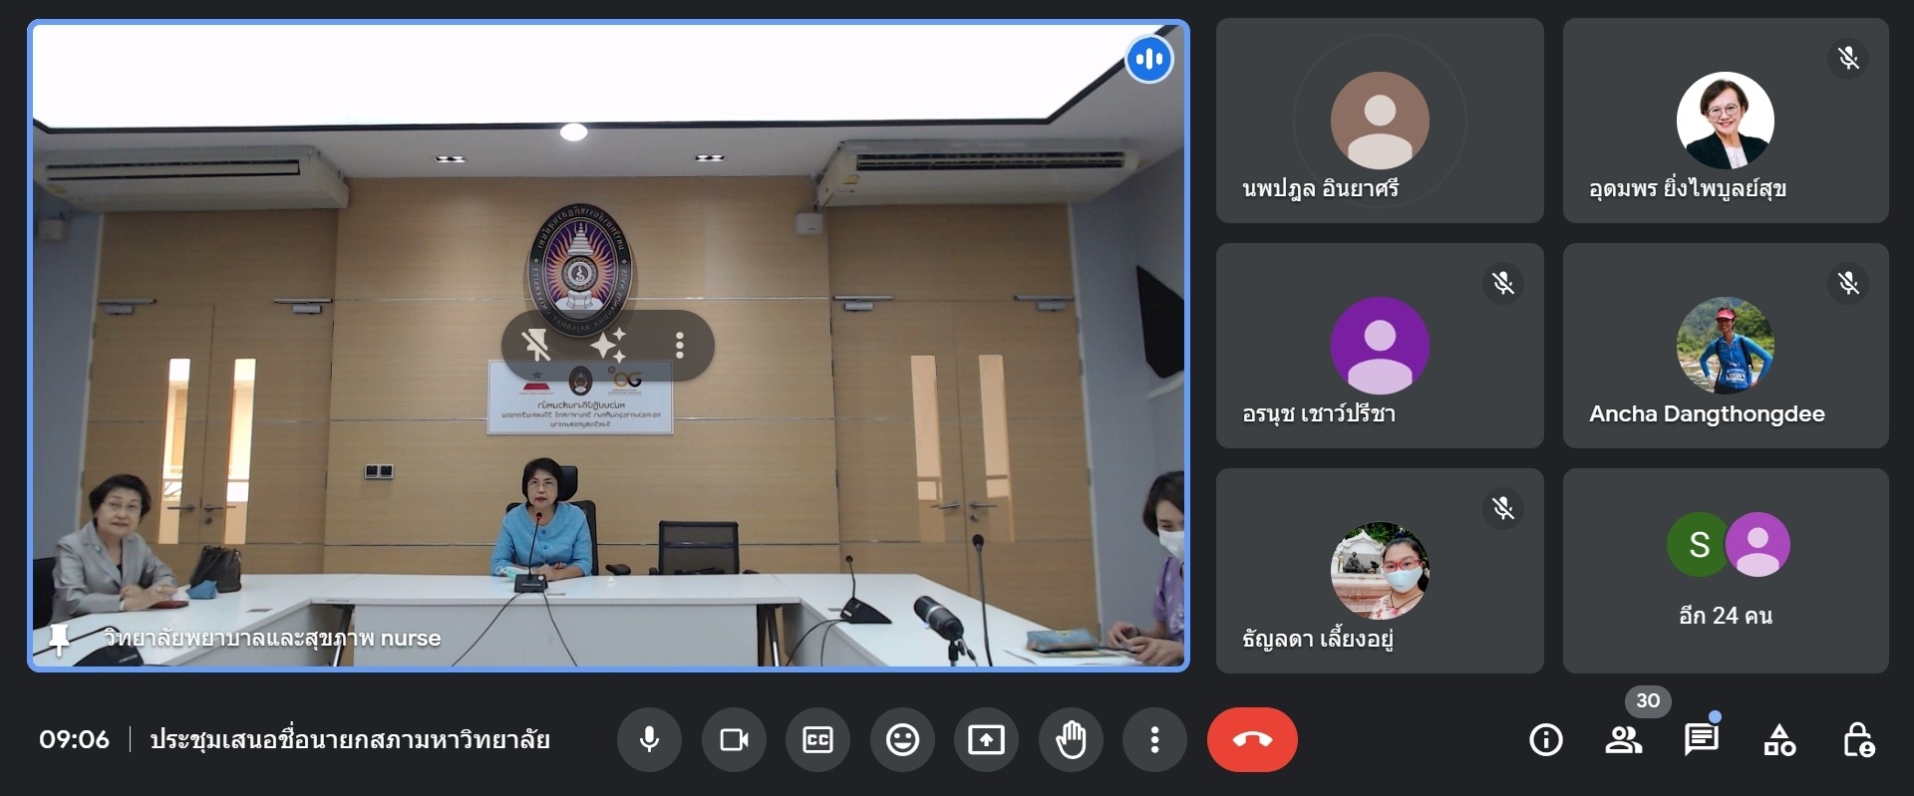1914x796 pixels.
Task: Expand the tile showing 24 more participants
Action: pos(1726,571)
